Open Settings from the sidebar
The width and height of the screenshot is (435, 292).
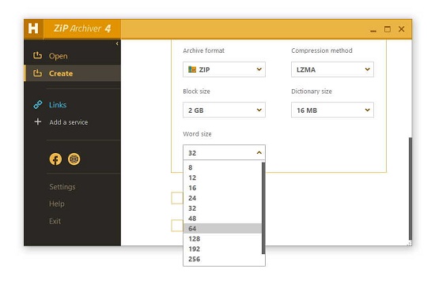tap(62, 187)
